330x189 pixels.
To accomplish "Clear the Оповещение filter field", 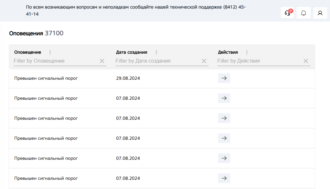I will [102, 61].
